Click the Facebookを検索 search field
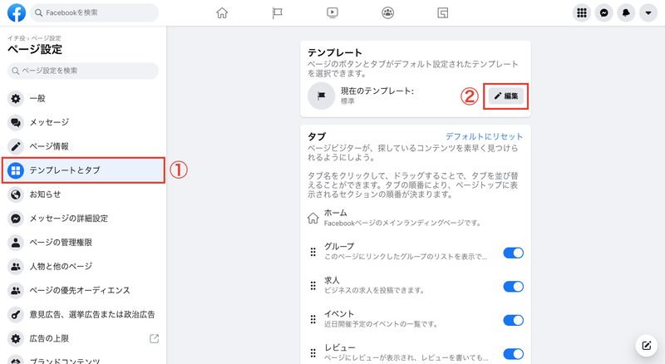The image size is (665, 364). tap(94, 12)
